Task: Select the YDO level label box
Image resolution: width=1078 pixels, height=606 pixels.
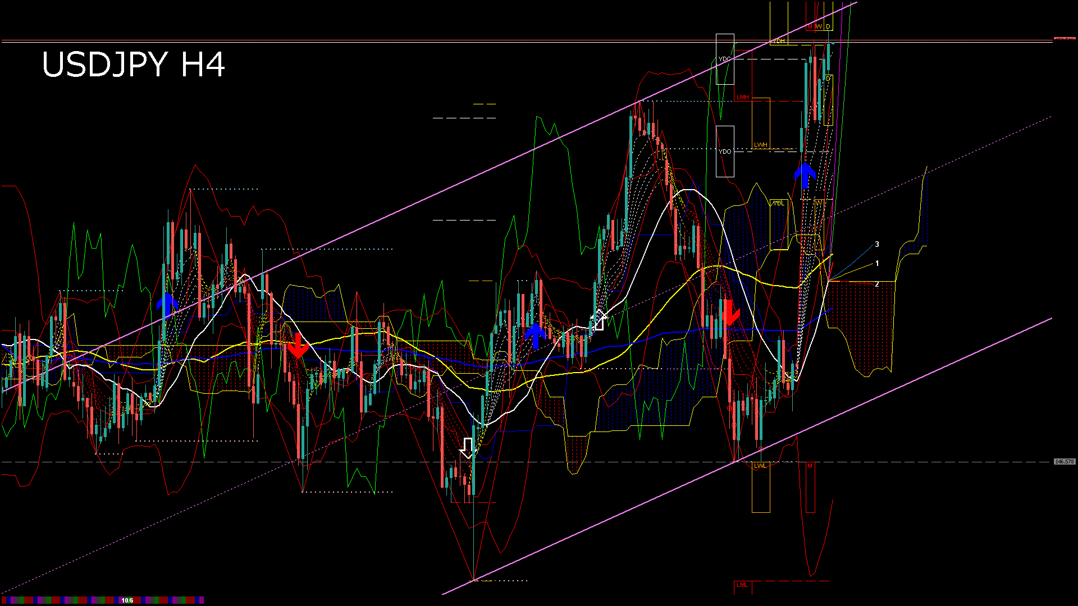Action: point(725,151)
